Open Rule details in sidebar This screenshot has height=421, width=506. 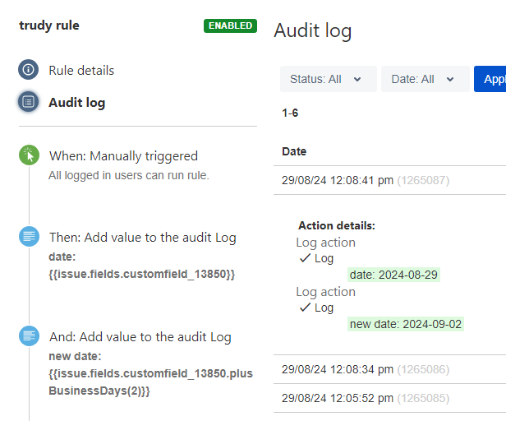click(x=81, y=70)
